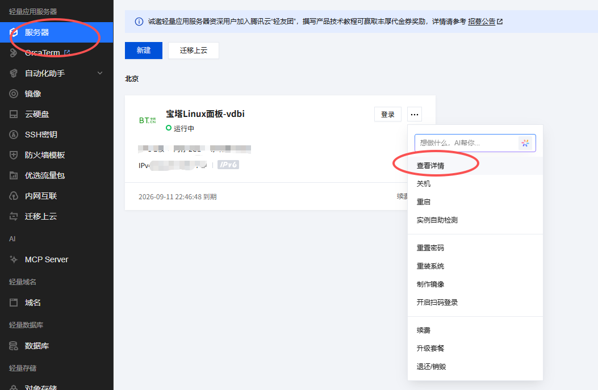Viewport: 598px width, 390px height.
Task: Click the MCP Server sparkle icon
Action: coord(14,259)
